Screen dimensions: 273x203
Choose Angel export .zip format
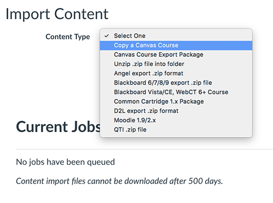coord(176,73)
